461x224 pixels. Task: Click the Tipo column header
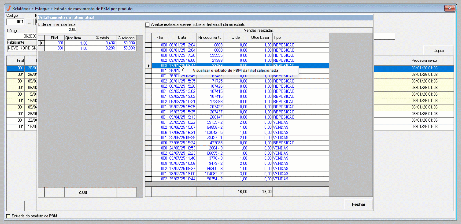(x=277, y=38)
